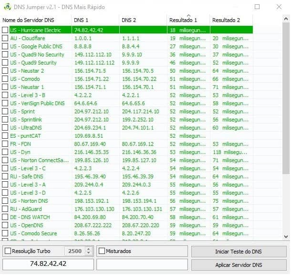291x275 pixels.
Task: Select the ES - puntCAT entry
Action: click(25, 136)
